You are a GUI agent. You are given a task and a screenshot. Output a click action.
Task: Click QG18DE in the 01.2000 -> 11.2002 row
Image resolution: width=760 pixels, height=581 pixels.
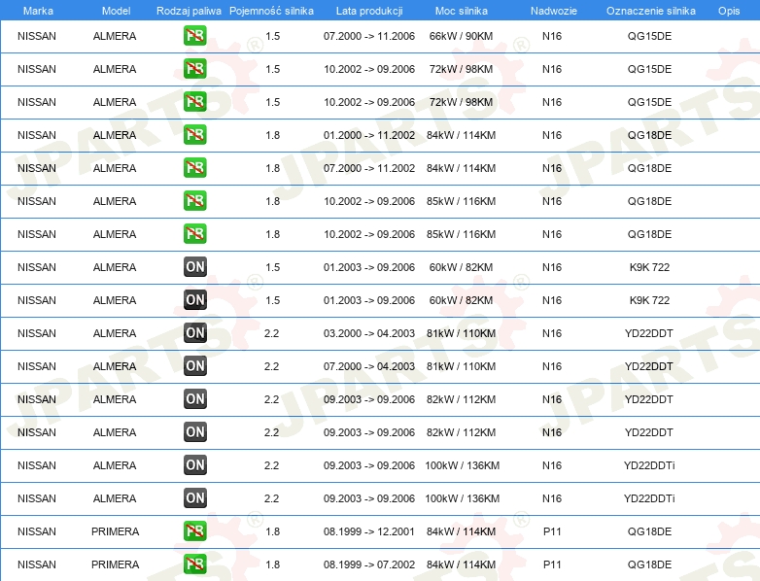(649, 135)
